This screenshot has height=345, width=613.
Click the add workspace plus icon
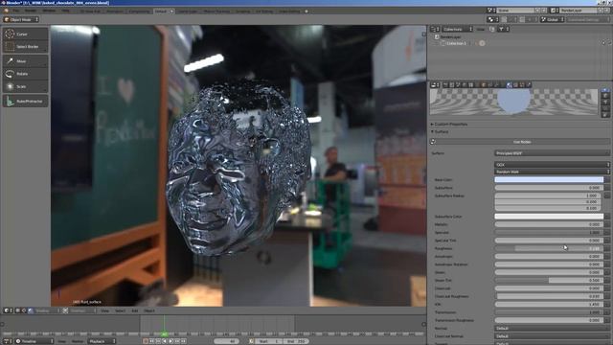click(x=306, y=11)
